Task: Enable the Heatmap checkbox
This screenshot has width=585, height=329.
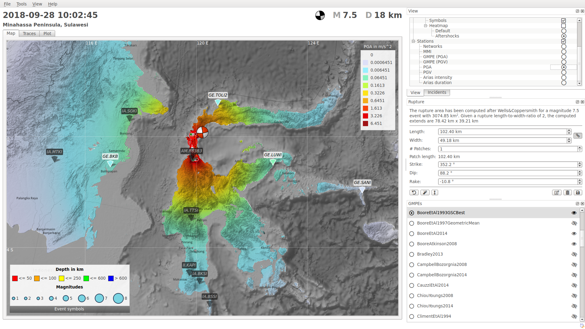Action: click(x=564, y=26)
